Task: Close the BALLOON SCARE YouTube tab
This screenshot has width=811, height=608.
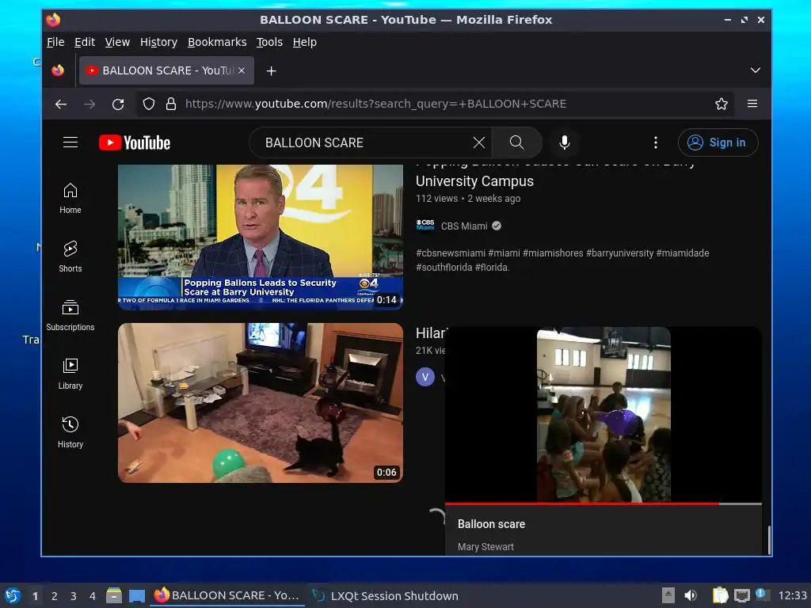Action: (242, 70)
